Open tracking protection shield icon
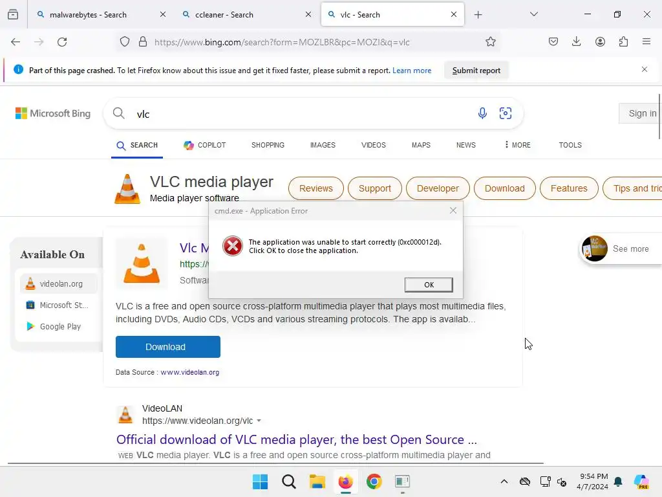 pos(125,42)
